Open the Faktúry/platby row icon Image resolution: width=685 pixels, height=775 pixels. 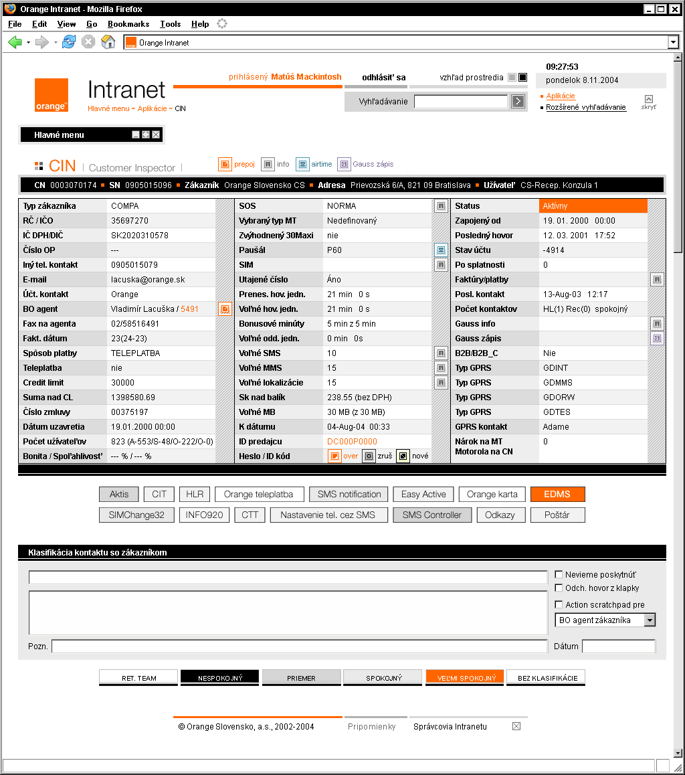[x=657, y=280]
